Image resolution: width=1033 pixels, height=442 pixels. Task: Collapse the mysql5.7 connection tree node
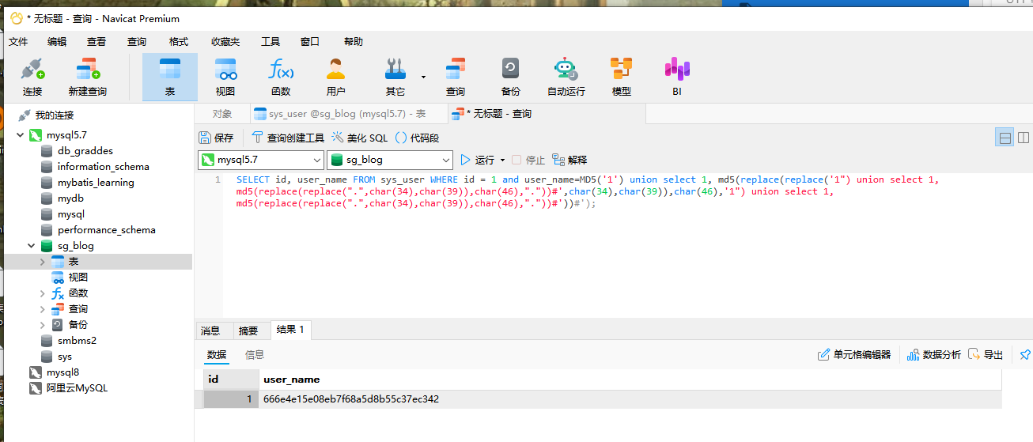(x=21, y=135)
